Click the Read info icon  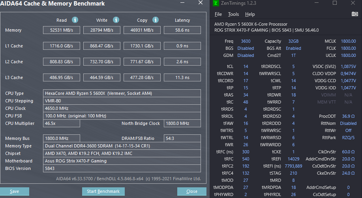click(75, 20)
